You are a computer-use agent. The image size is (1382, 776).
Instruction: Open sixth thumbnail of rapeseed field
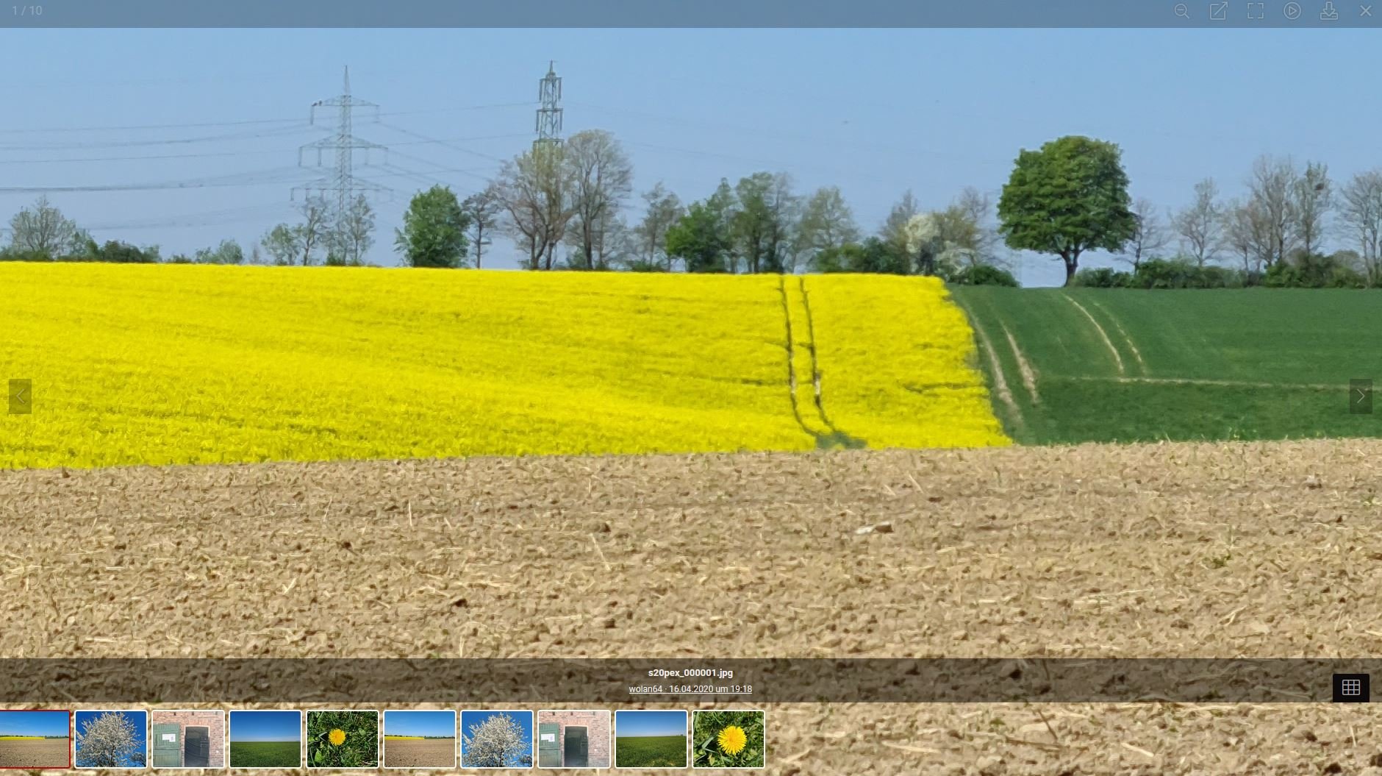click(x=420, y=739)
